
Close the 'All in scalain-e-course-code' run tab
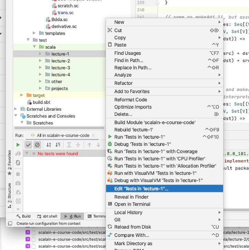93,136
